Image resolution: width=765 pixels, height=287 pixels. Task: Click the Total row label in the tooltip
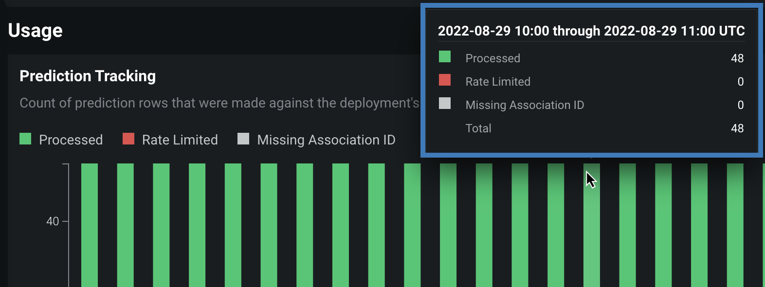click(478, 128)
